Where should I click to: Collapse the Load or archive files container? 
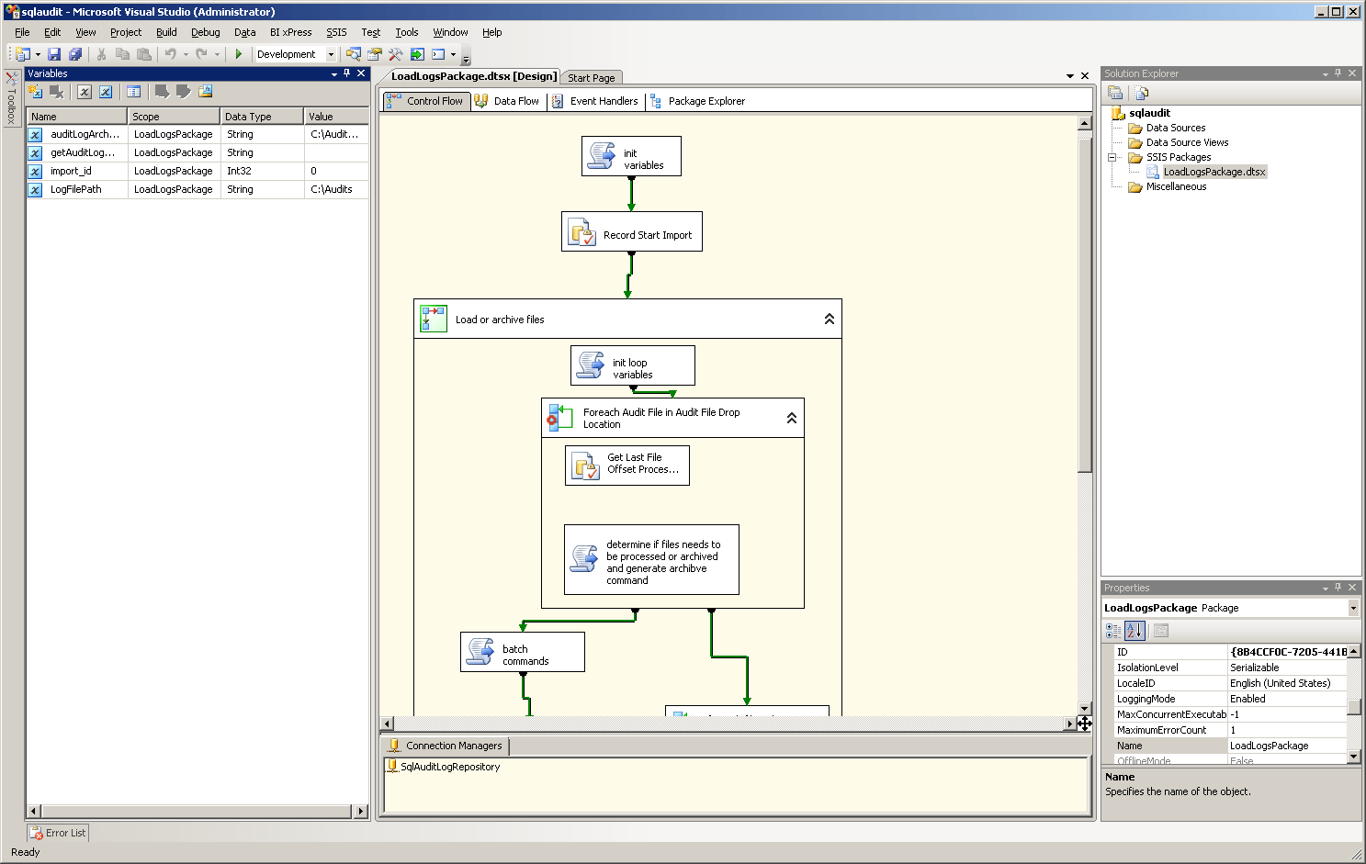829,319
